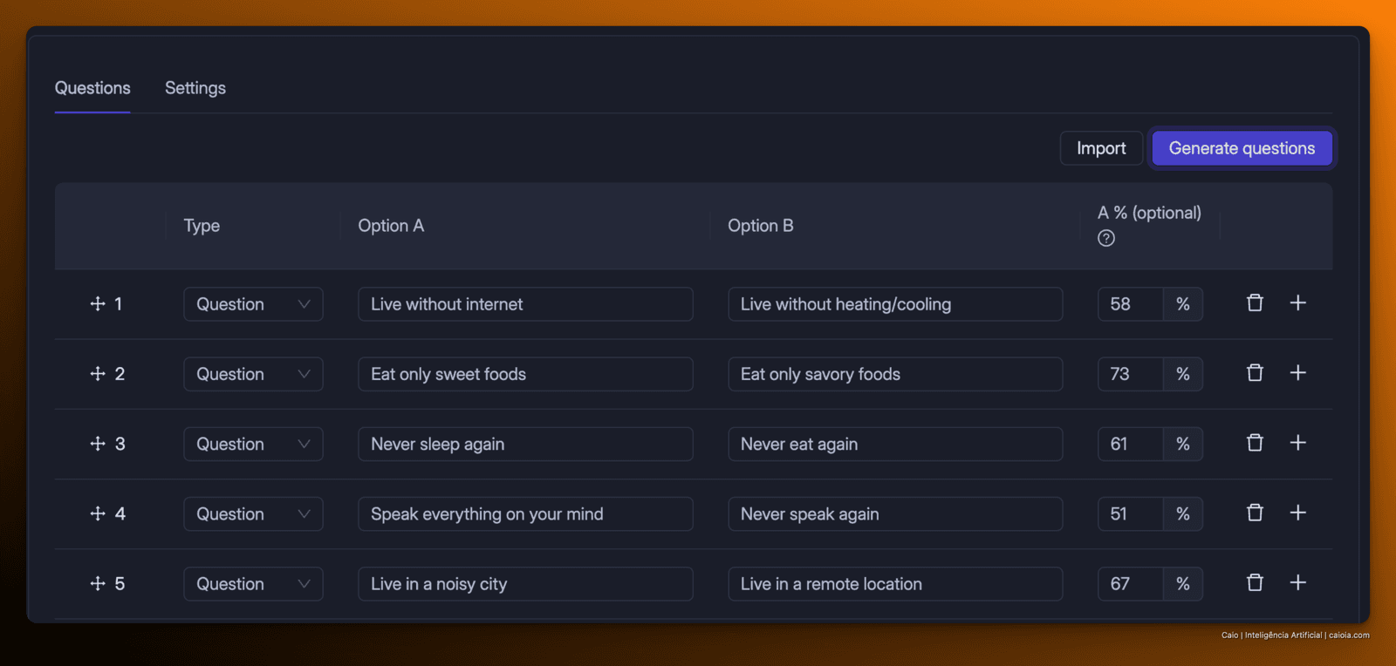Remove row 5 with trash icon
Viewport: 1396px width, 666px height.
1255,582
